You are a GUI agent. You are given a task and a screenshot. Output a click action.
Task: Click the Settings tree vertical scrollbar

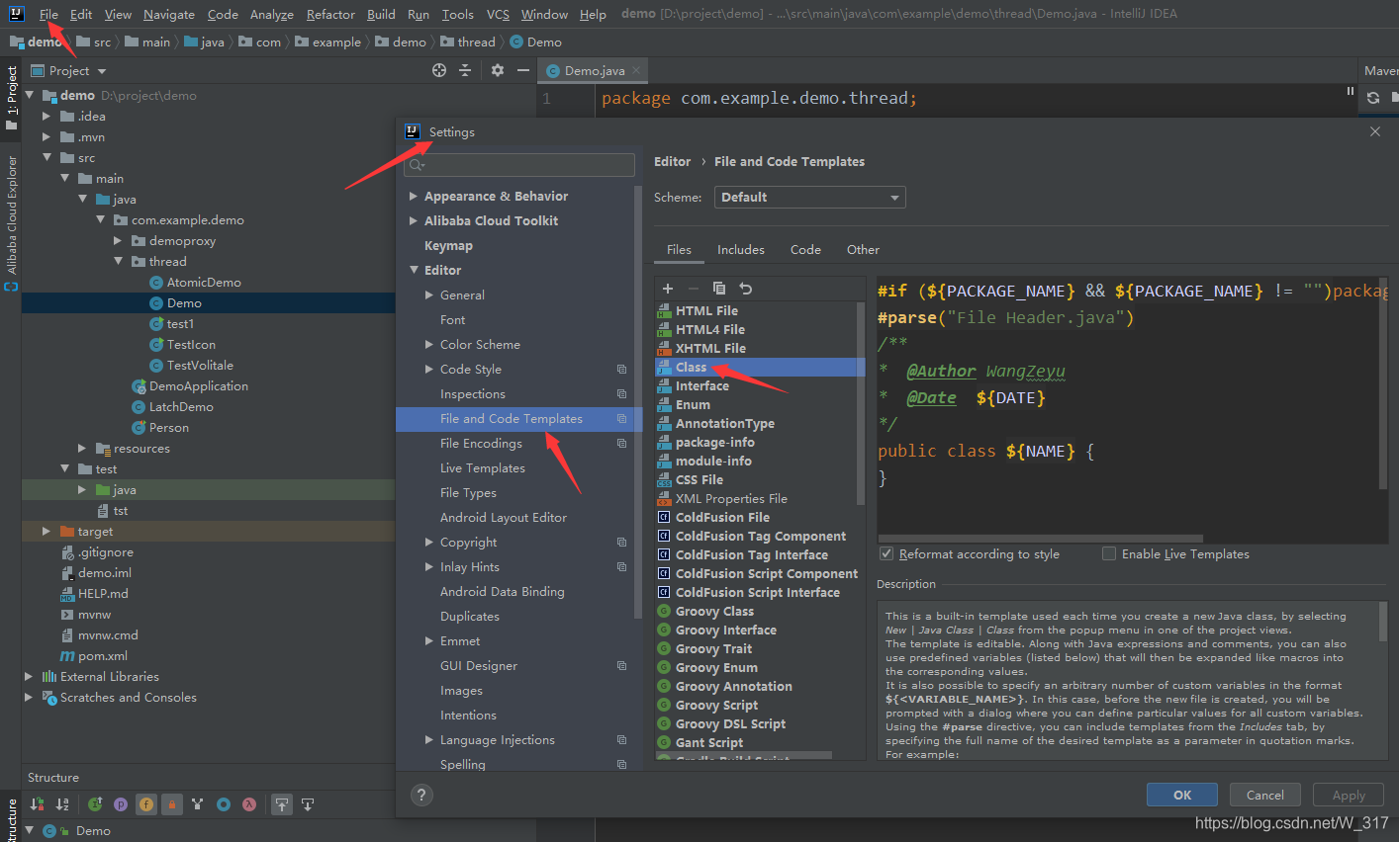tap(638, 402)
